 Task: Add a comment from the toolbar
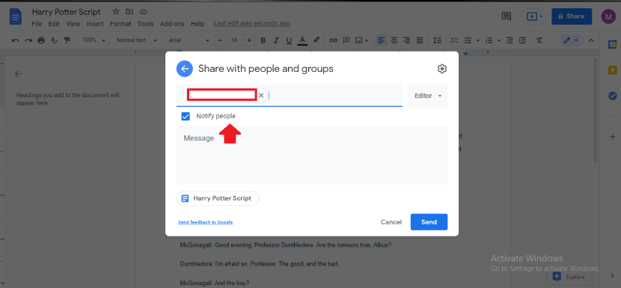[346, 40]
